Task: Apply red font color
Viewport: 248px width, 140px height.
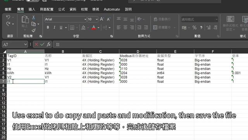Action: (x=94, y=28)
